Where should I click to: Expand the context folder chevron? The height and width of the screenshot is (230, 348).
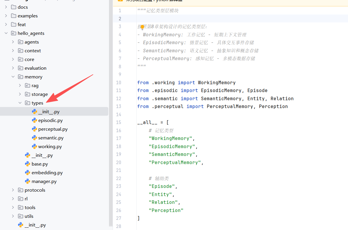point(13,51)
